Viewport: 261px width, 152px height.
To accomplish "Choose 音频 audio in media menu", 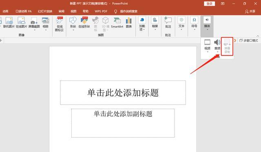I will 217,46.
